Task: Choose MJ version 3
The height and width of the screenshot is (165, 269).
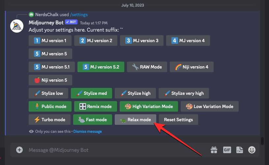Action: tap(142, 41)
